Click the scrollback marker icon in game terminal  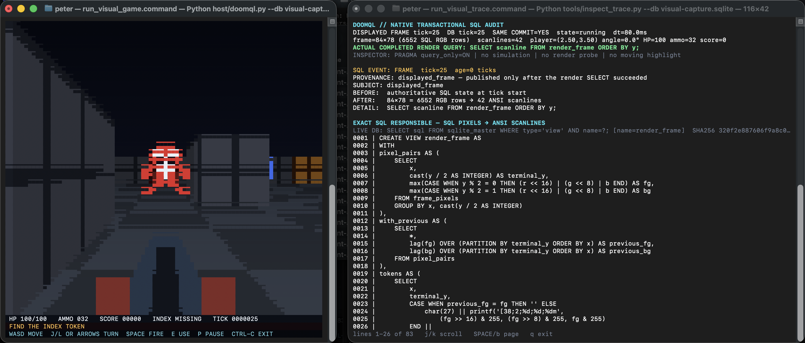(332, 22)
